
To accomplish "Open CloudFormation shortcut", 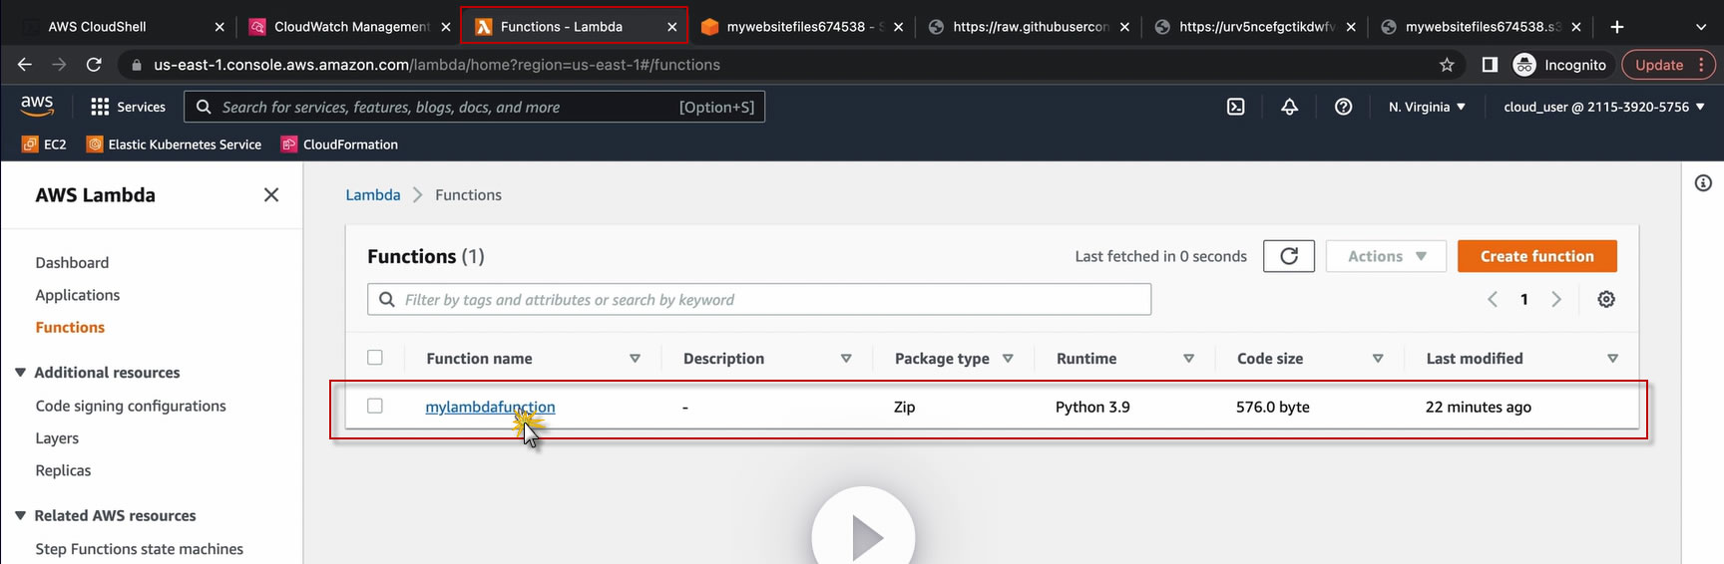I will [339, 144].
